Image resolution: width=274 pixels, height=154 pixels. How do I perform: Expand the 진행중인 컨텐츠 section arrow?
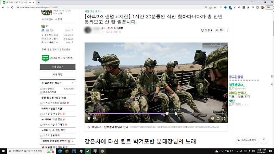[x=73, y=141]
